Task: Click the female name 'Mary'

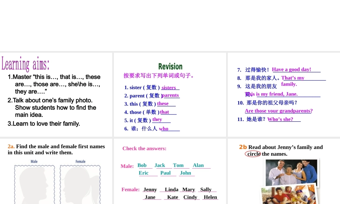Action: [189, 190]
